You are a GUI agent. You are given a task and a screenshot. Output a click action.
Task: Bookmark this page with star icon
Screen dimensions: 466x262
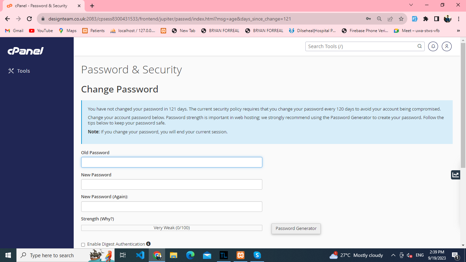pos(401,19)
